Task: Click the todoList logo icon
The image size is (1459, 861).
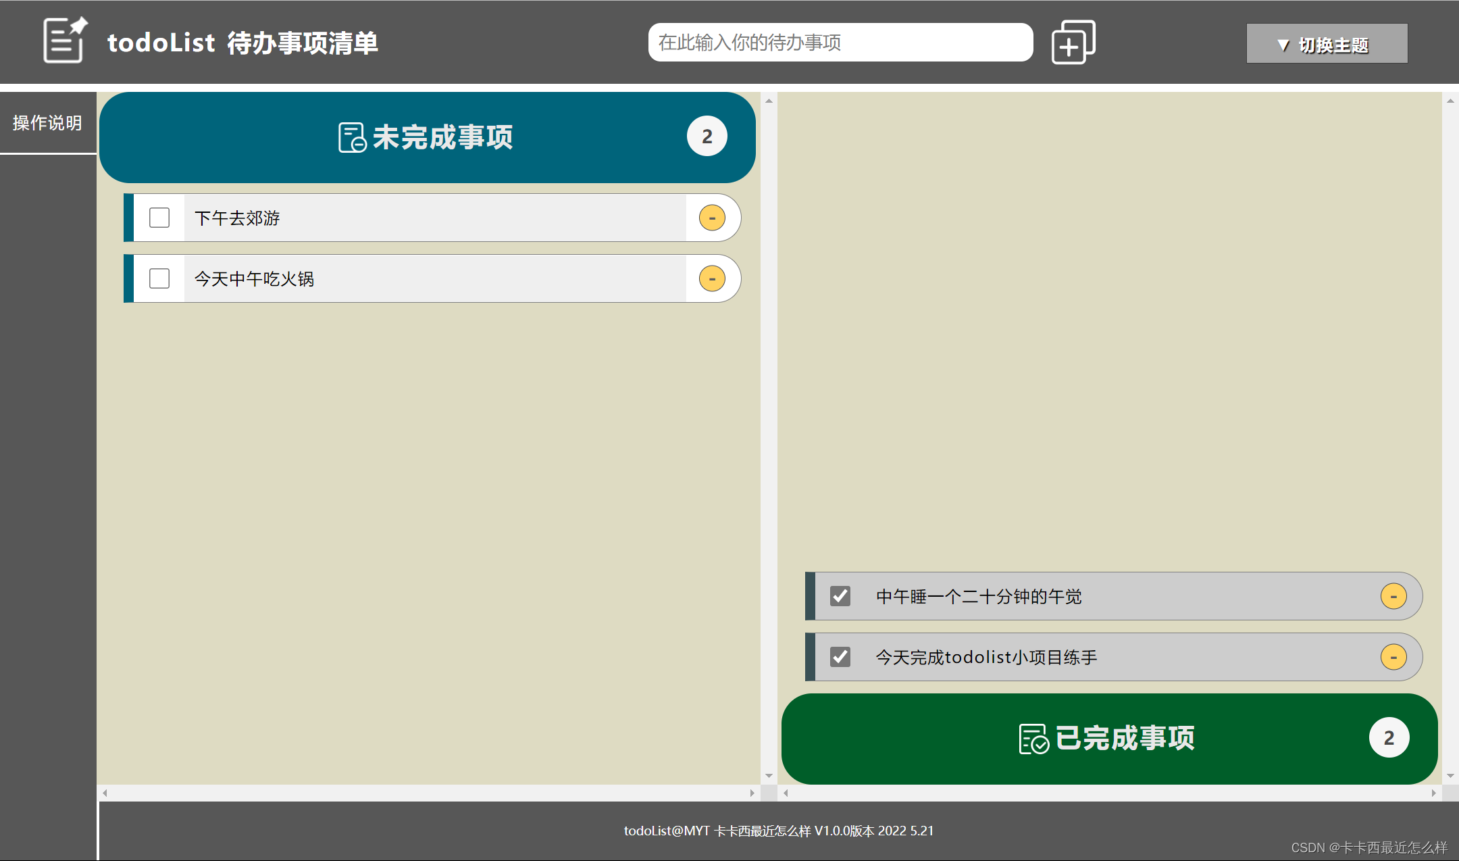Action: click(64, 41)
